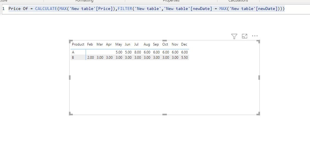Click into the DAX formula bar expression

pos(147,9)
